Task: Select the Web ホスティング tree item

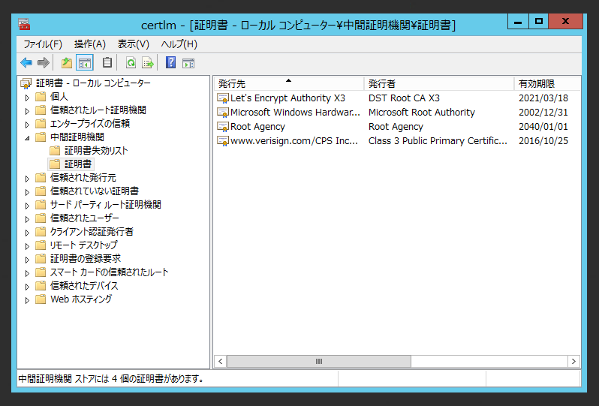Action: [81, 299]
